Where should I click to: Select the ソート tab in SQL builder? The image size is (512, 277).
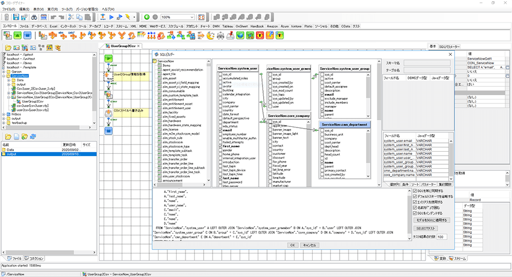[415, 185]
